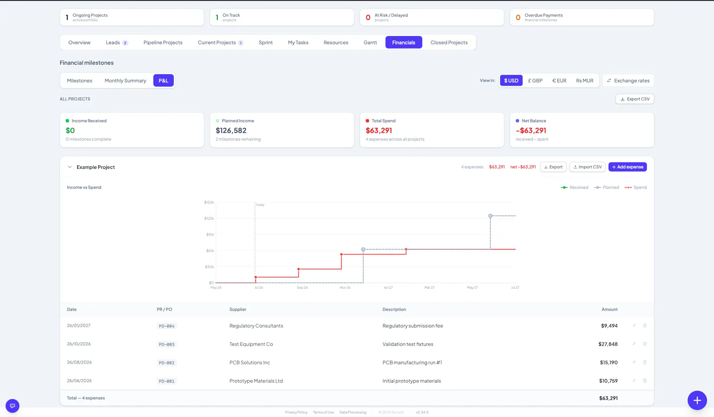Show the Milestones sub-tab
Image resolution: width=714 pixels, height=417 pixels.
pyautogui.click(x=79, y=81)
